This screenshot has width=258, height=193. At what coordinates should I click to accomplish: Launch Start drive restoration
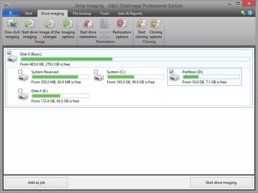tap(88, 24)
